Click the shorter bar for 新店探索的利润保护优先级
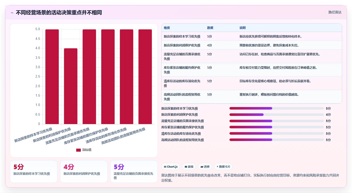352x193 pixels. 71,86
